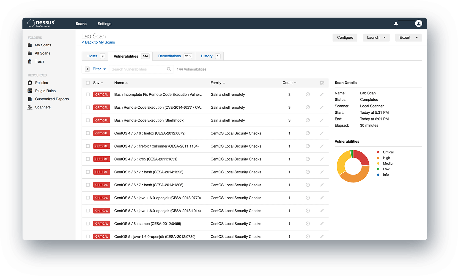Image resolution: width=458 pixels, height=276 pixels.
Task: Click circle check icon for Bash Incomplete Fix row
Action: point(308,94)
